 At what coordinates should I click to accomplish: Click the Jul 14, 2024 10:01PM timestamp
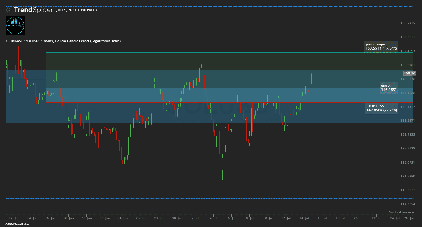point(78,10)
